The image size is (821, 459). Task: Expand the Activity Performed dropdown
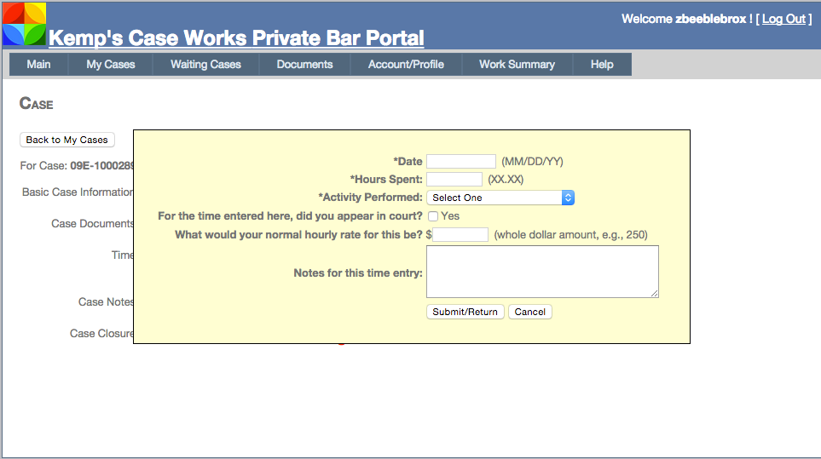point(500,198)
